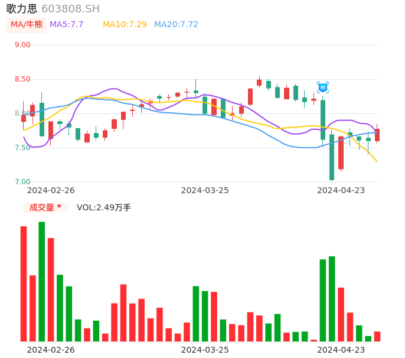Screen dimensions: 405x358
Task: Click the 9.00 price axis label
Action: point(22,45)
